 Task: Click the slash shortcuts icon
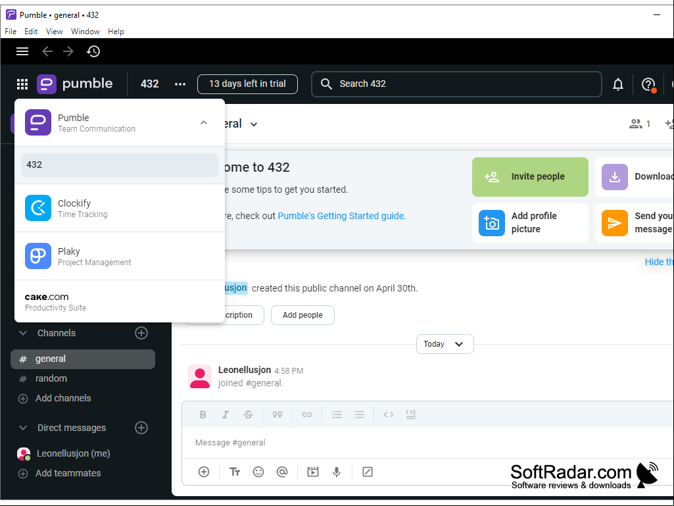point(368,472)
